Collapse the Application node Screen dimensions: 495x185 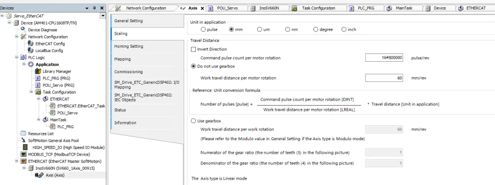pos(24,64)
